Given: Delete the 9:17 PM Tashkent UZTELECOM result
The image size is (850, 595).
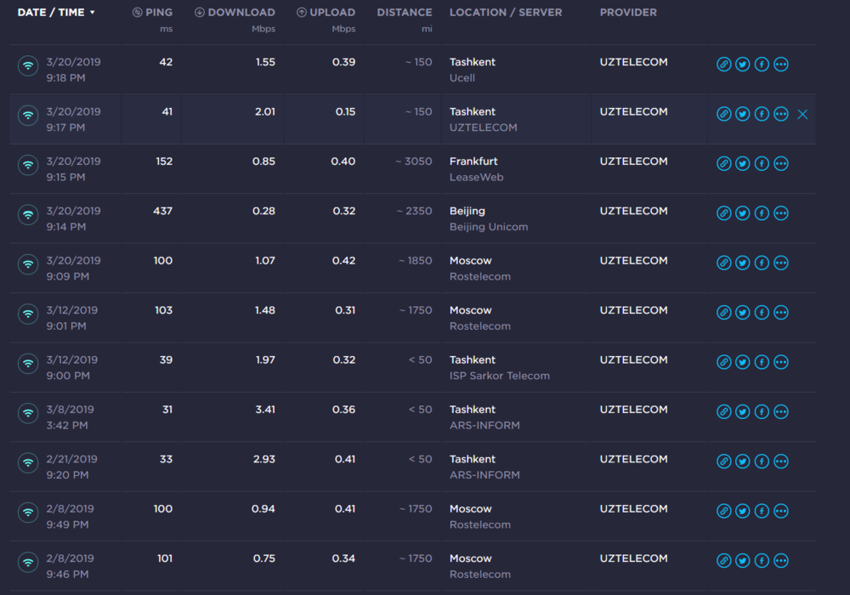Looking at the screenshot, I should pyautogui.click(x=802, y=114).
